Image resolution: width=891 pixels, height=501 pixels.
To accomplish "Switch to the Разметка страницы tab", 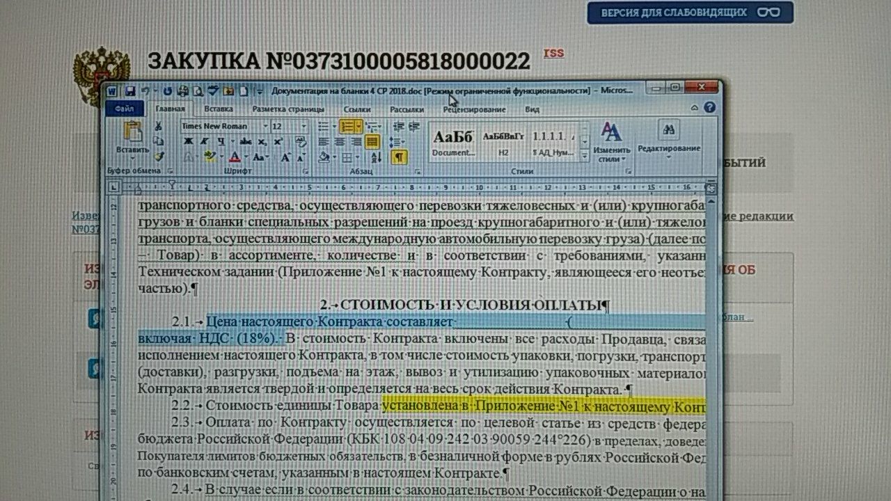I will pos(288,109).
